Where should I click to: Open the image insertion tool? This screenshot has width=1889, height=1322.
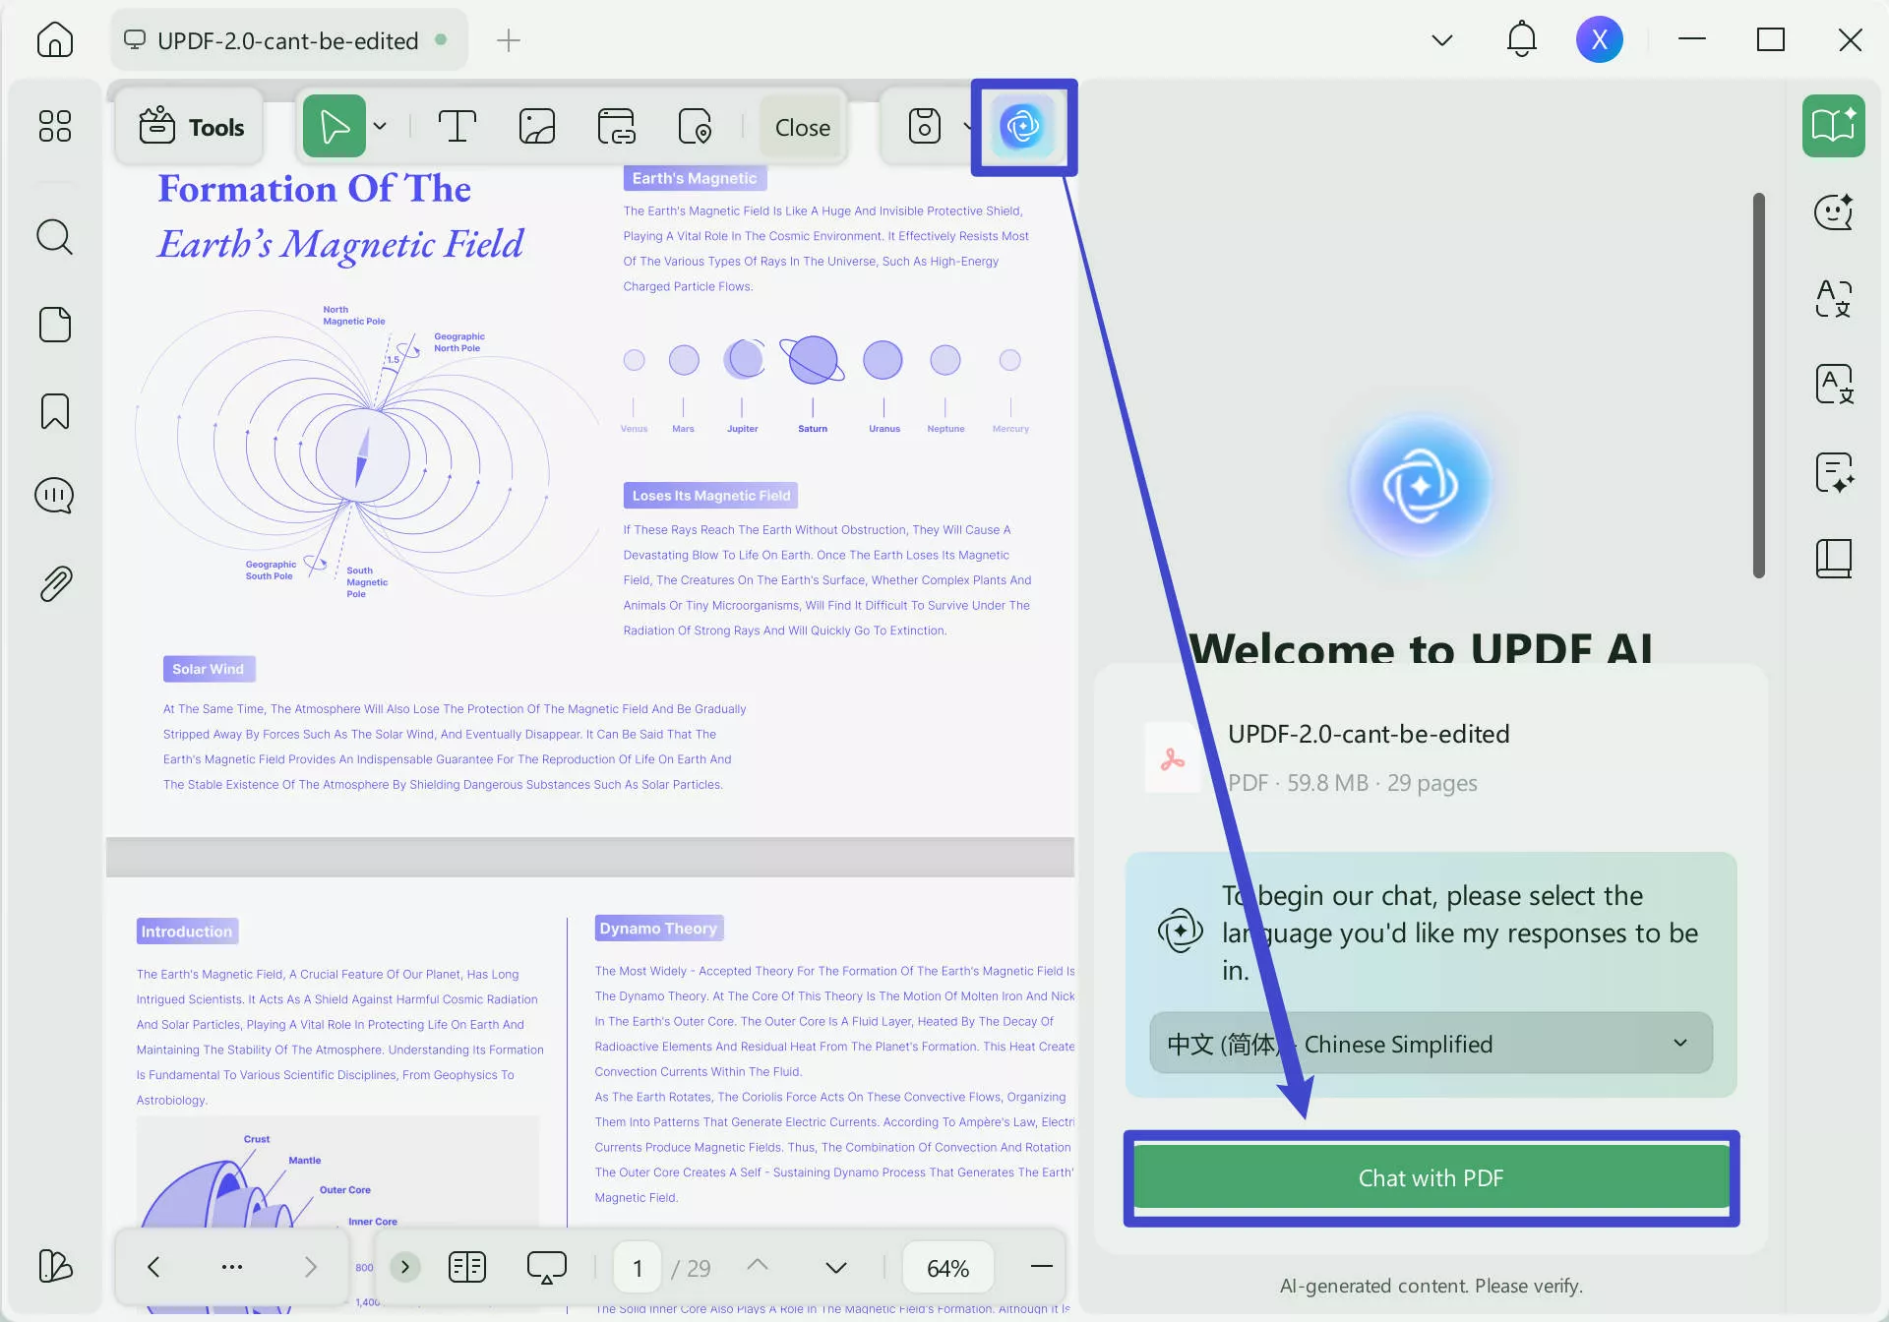pos(538,126)
